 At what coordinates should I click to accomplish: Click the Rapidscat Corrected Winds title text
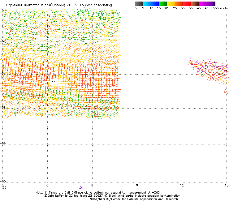point(59,5)
